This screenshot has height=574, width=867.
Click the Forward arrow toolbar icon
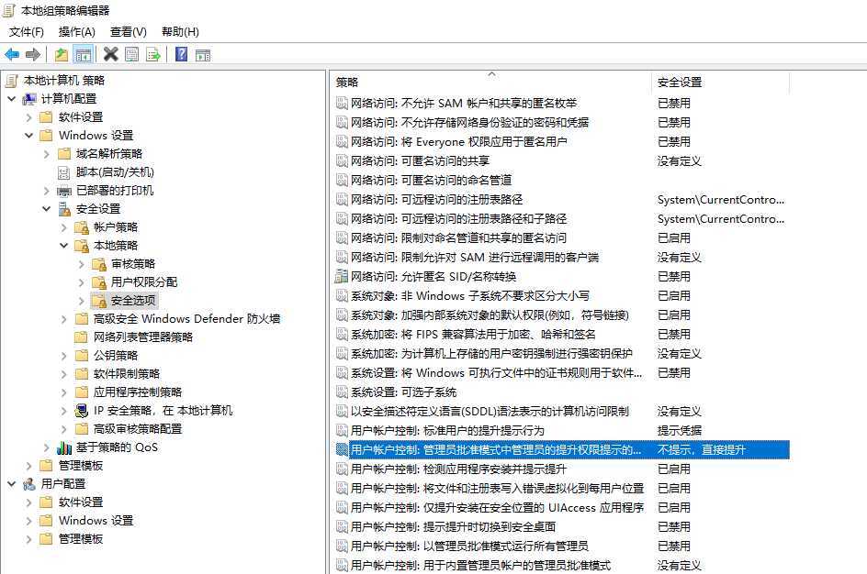pos(33,55)
